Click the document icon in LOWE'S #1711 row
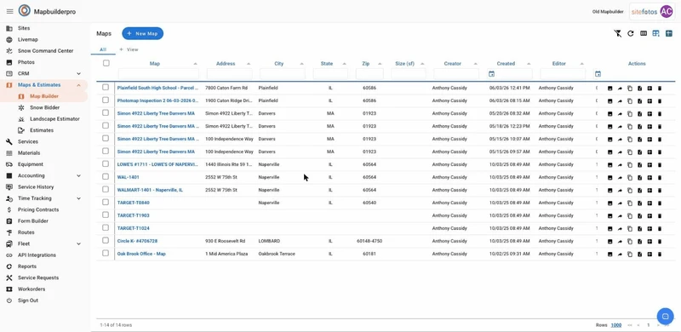 pyautogui.click(x=640, y=165)
